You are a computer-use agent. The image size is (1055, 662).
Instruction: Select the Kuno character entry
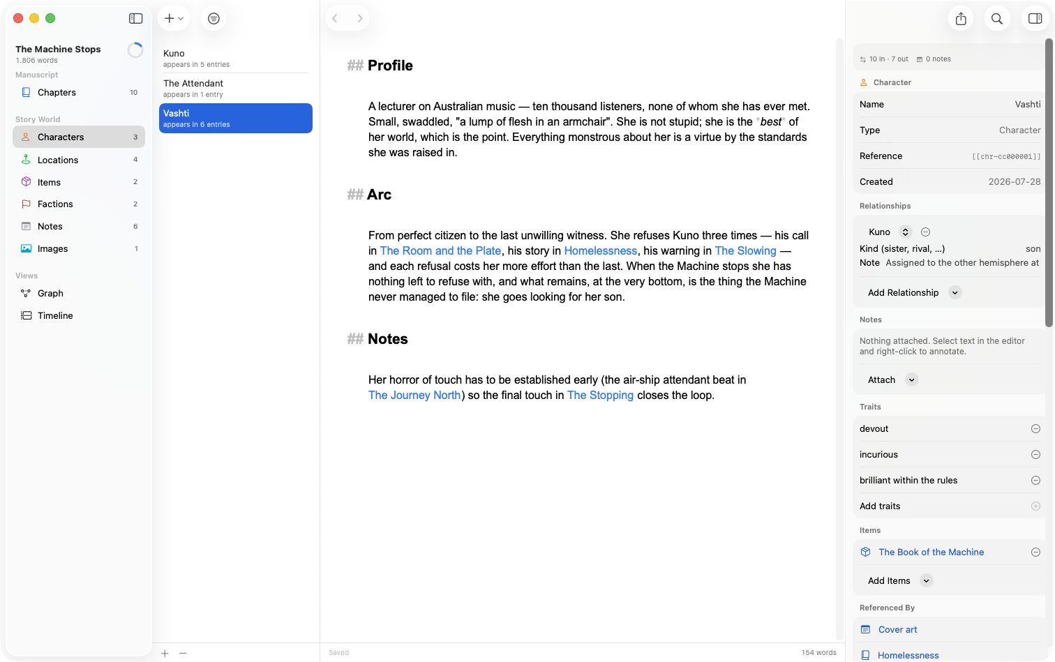point(236,59)
